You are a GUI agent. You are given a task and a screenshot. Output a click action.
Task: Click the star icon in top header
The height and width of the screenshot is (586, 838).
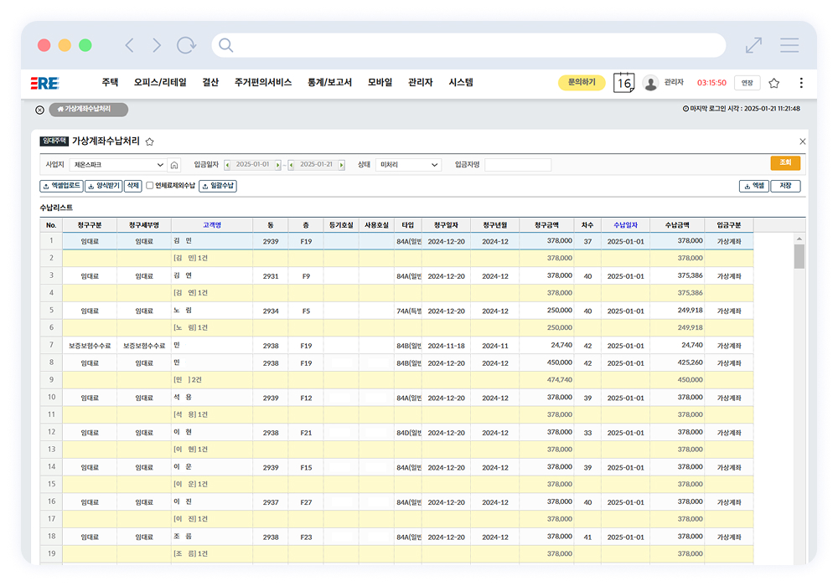tap(773, 83)
